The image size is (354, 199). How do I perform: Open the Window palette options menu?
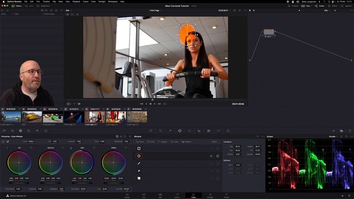tap(263, 137)
